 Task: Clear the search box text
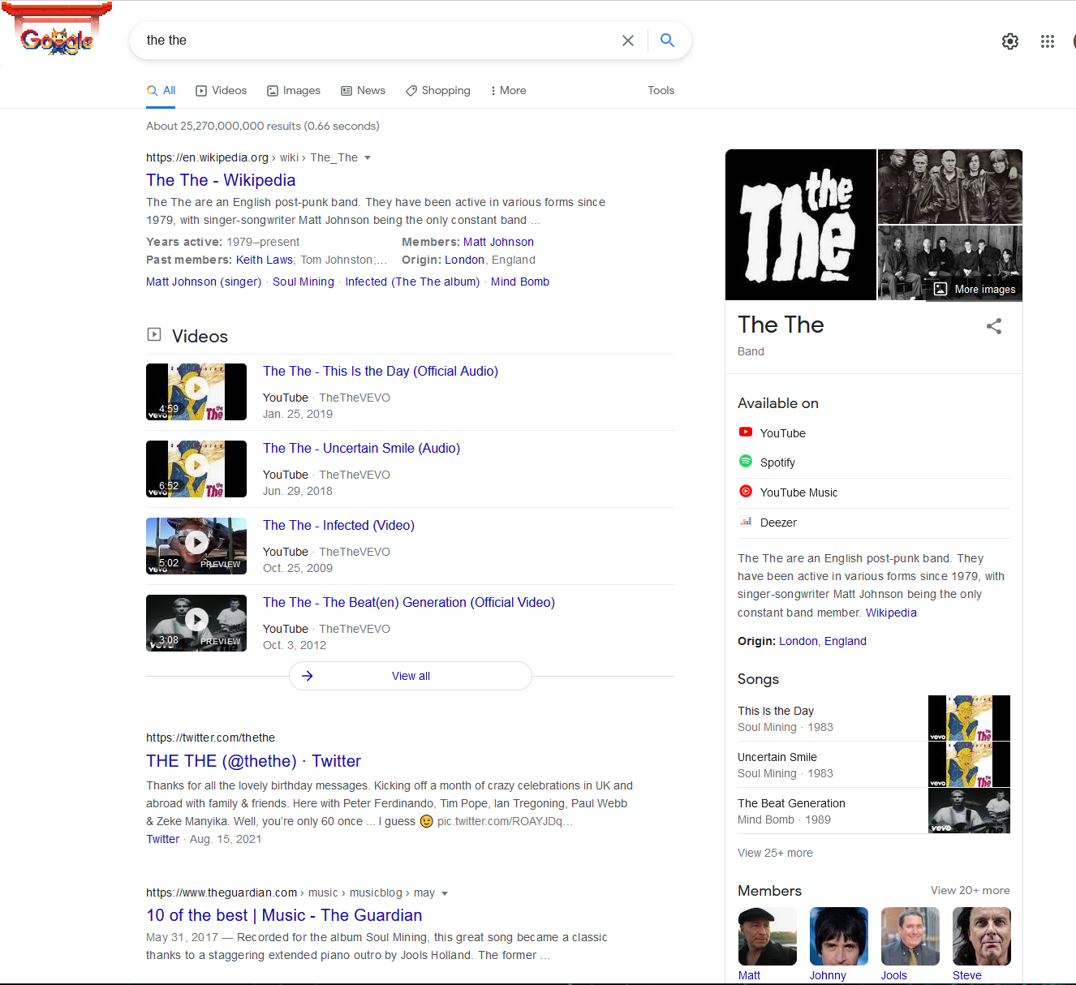tap(628, 41)
